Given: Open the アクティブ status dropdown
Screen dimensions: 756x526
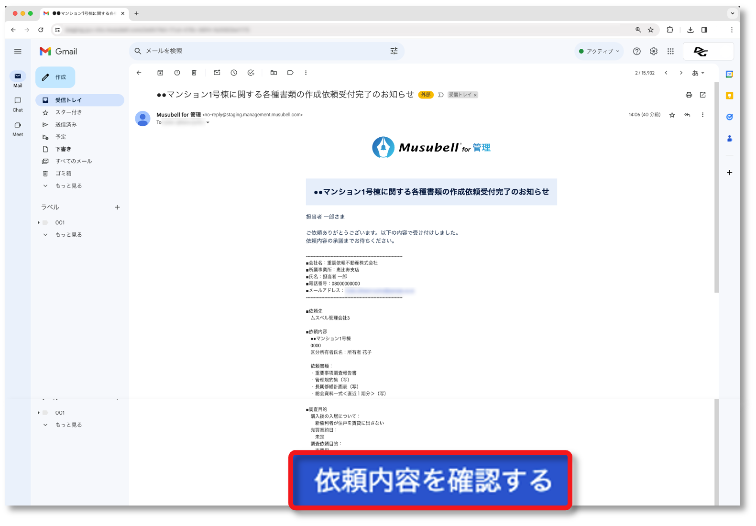Looking at the screenshot, I should pyautogui.click(x=599, y=51).
